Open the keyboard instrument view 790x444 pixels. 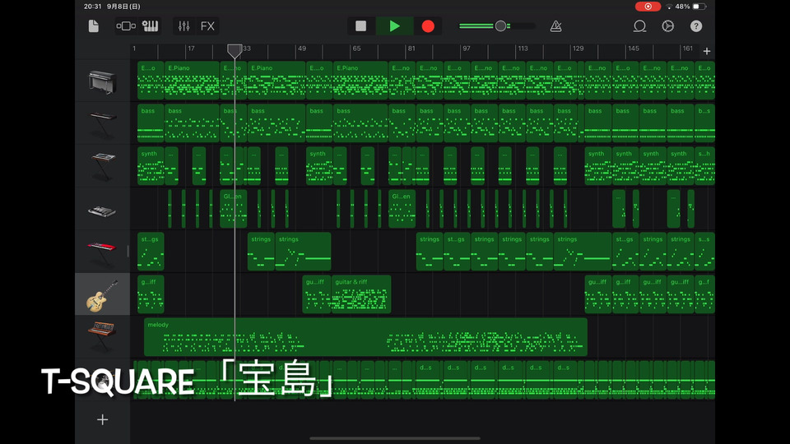(x=150, y=26)
